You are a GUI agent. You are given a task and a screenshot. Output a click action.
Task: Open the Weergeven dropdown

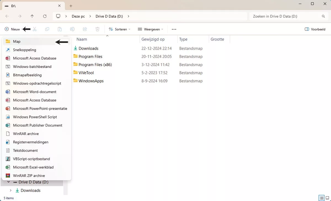click(150, 29)
